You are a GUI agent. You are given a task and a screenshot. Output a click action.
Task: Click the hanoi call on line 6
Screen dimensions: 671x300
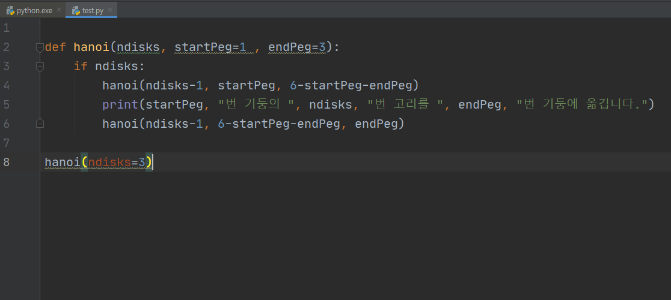click(x=120, y=124)
